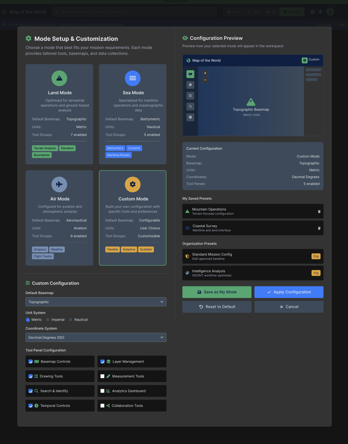348x444 pixels.
Task: Expand the Coordinate System dropdown
Action: pos(96,337)
